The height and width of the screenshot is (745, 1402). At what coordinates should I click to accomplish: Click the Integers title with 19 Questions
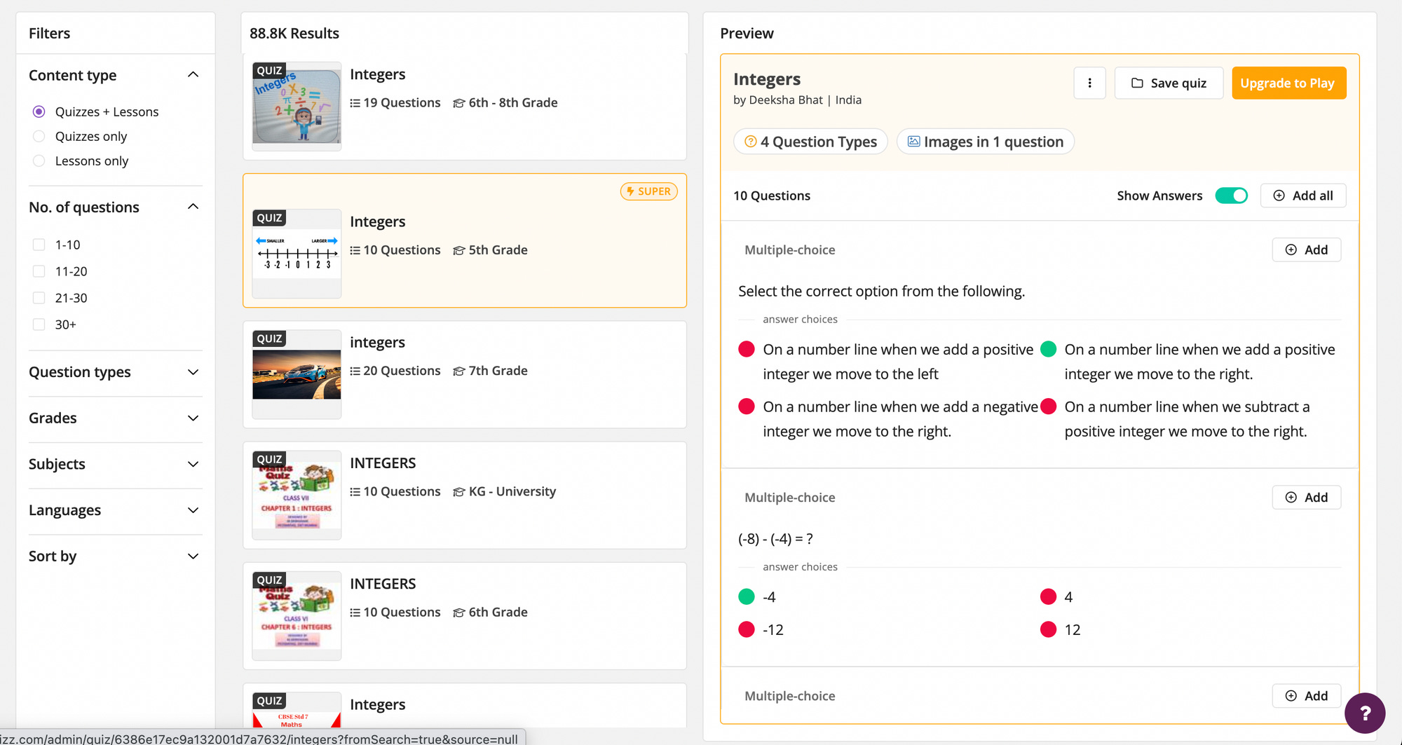[377, 75]
